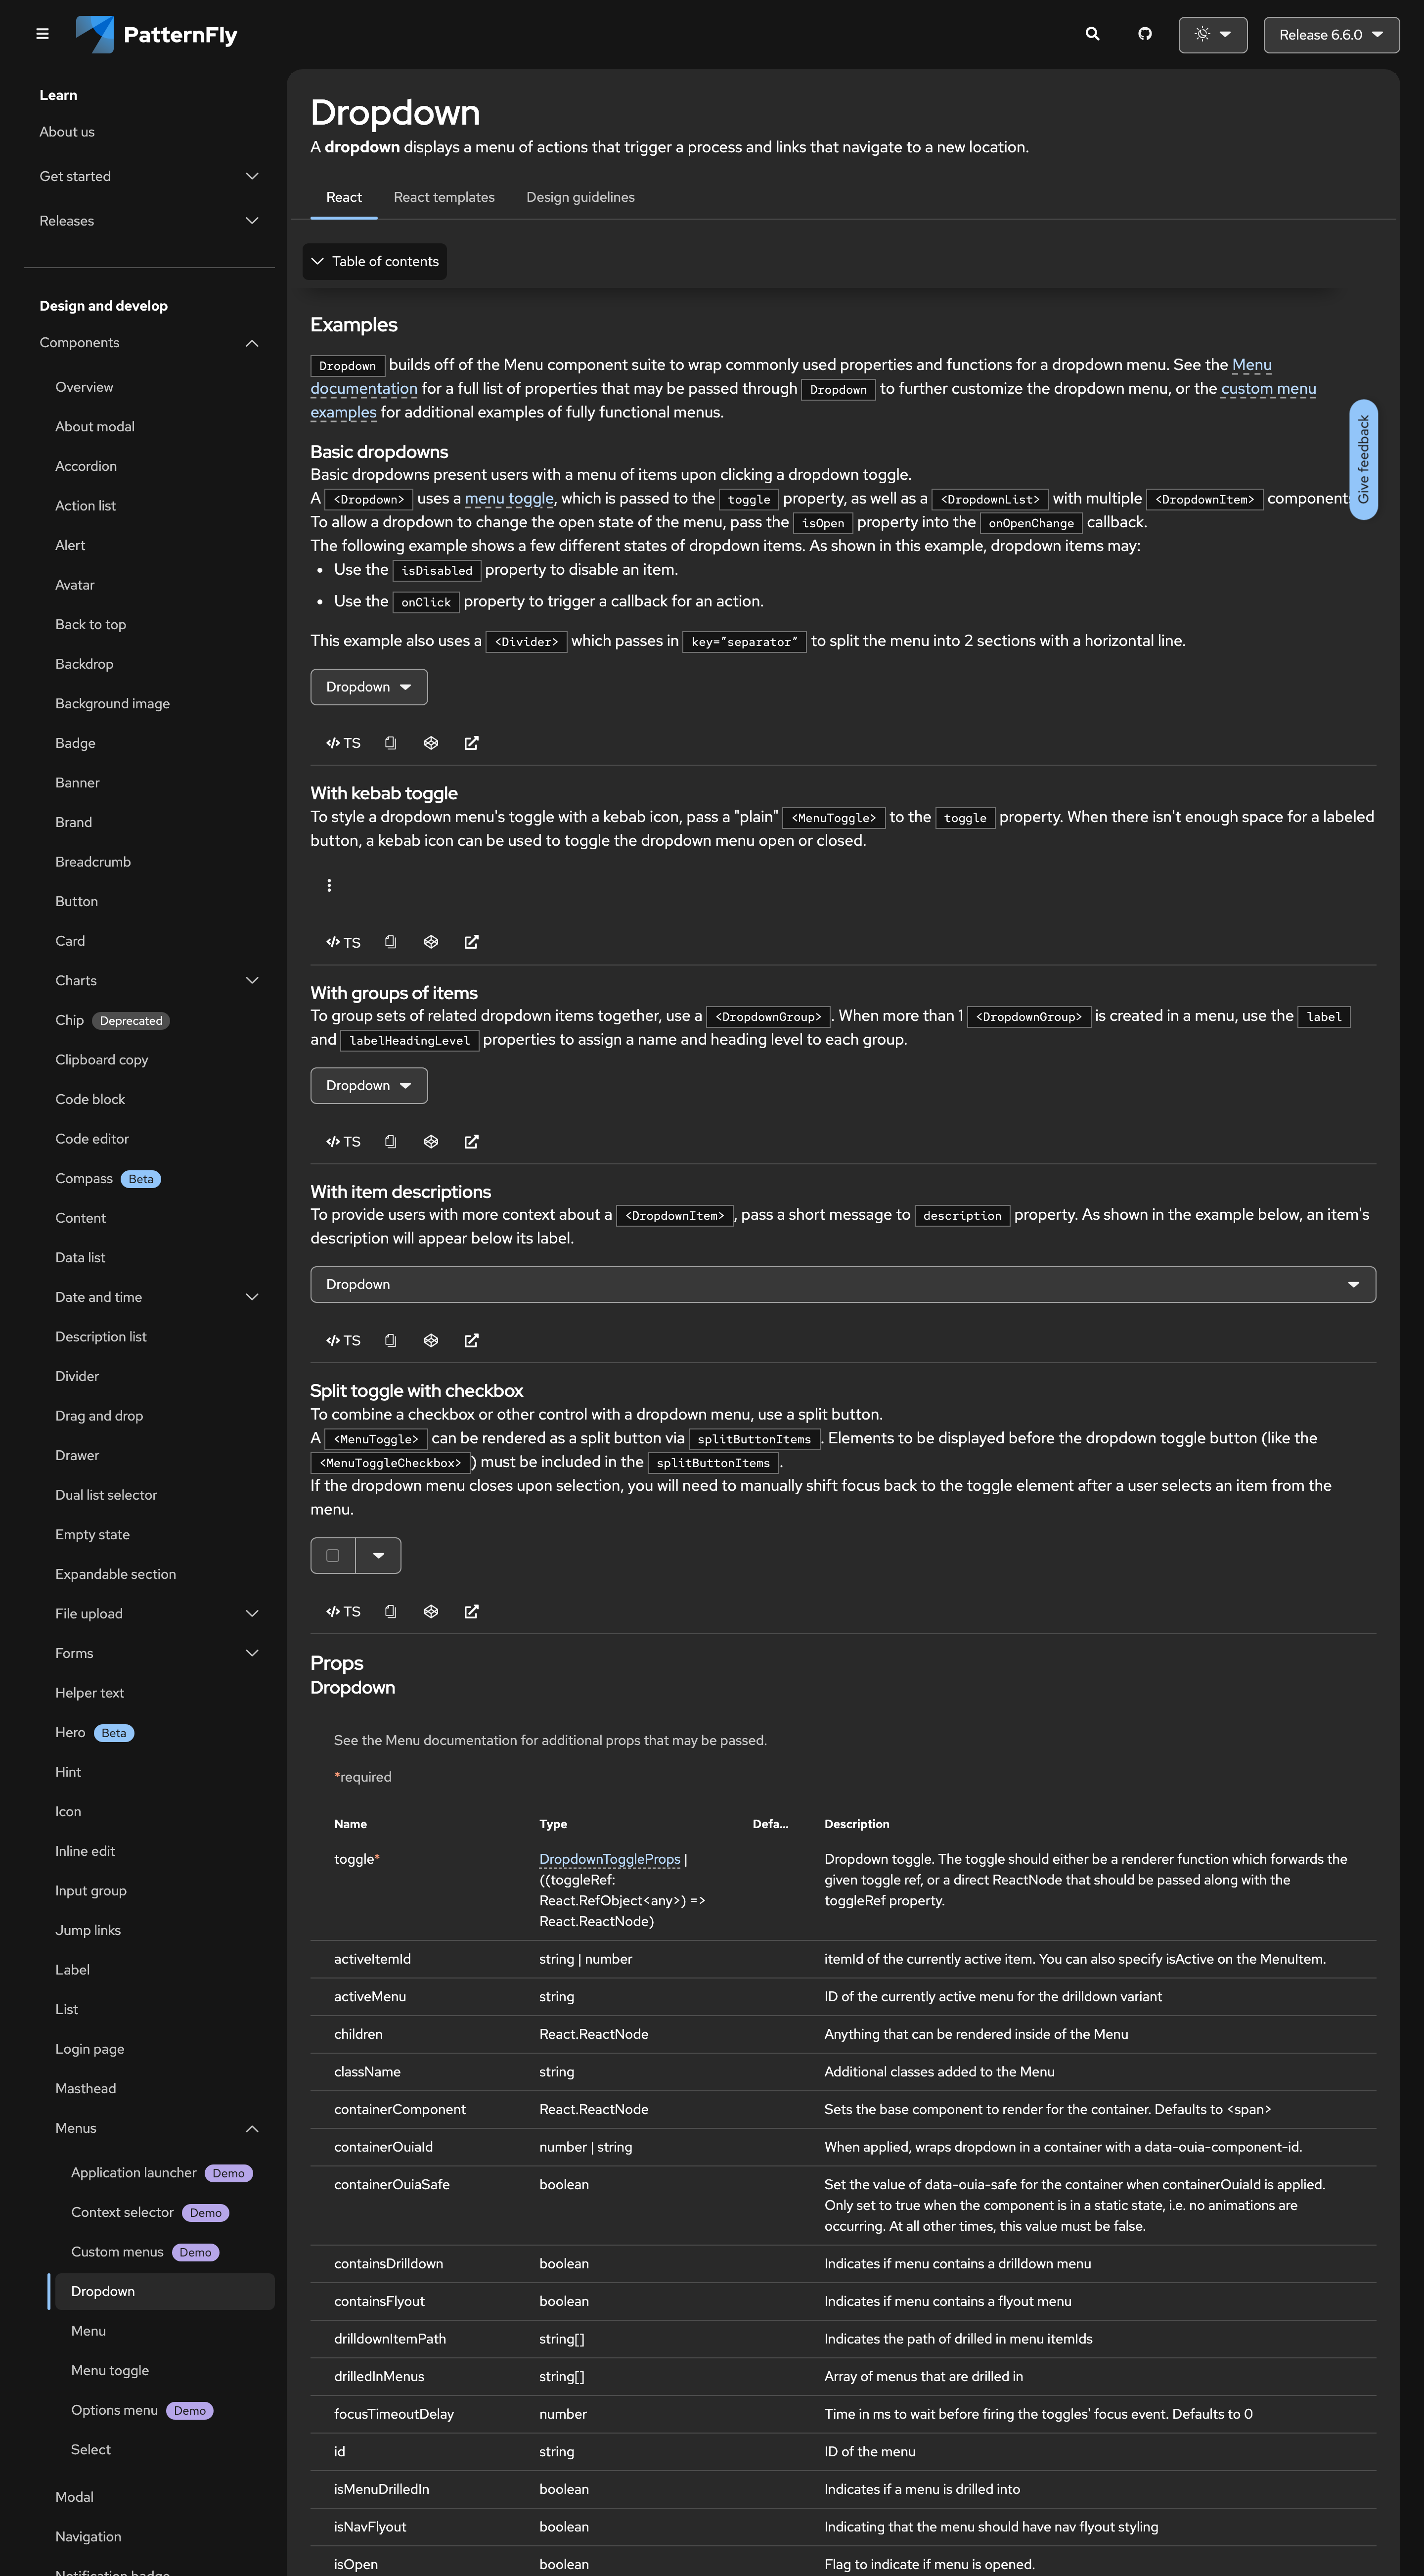The height and width of the screenshot is (2576, 1424).
Task: Copy code of the split toggle example
Action: click(391, 1611)
